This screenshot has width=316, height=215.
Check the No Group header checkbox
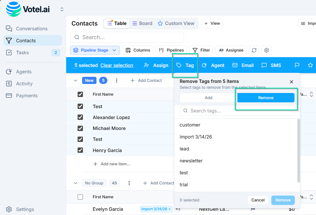80,197
